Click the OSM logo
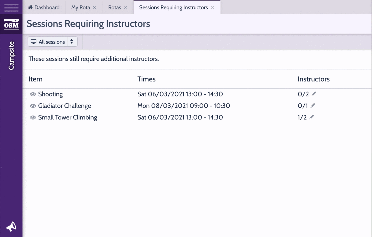The height and width of the screenshot is (237, 372). point(11,24)
